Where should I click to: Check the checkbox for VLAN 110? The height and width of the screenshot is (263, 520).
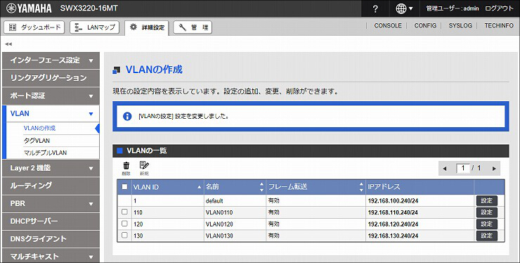click(x=124, y=212)
